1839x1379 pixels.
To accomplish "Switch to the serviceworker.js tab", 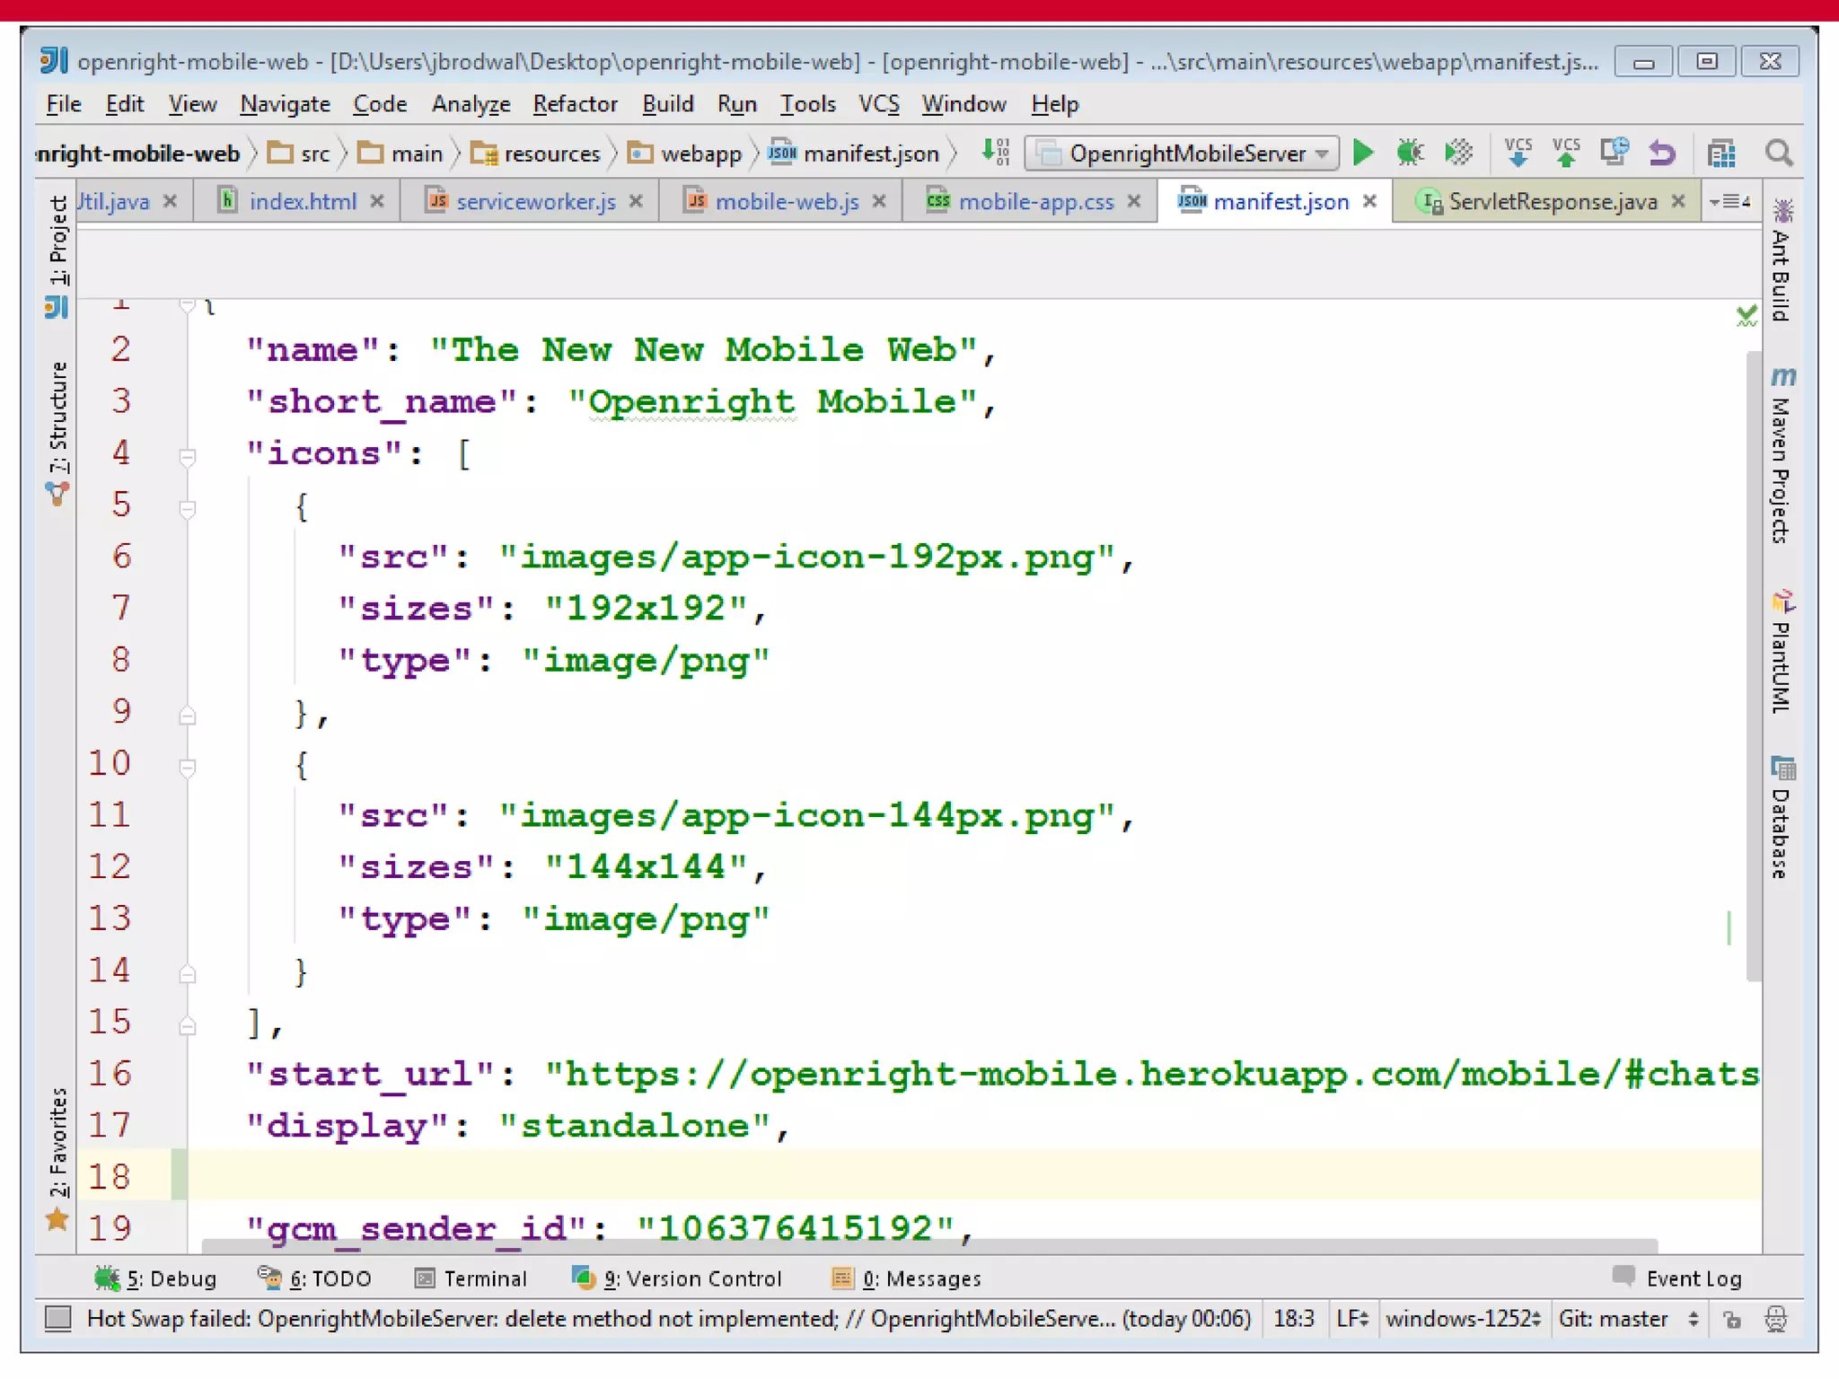I will click(x=535, y=201).
